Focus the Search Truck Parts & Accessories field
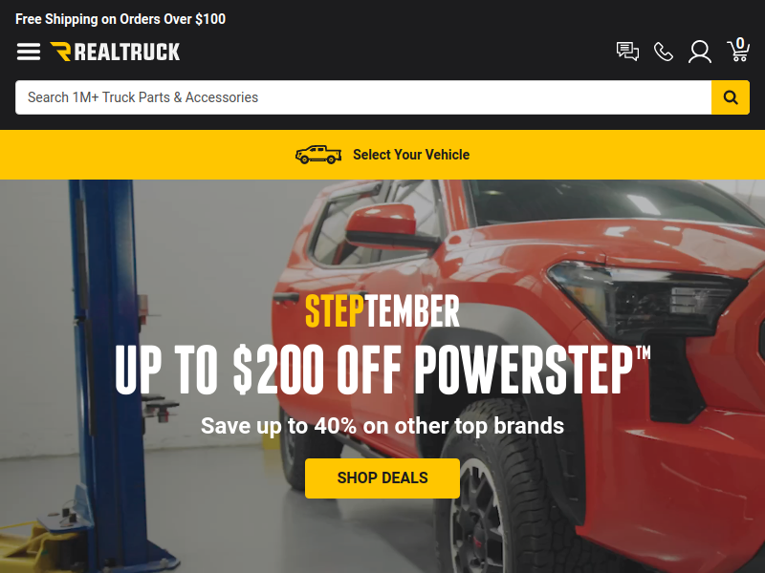The height and width of the screenshot is (573, 765). (363, 97)
